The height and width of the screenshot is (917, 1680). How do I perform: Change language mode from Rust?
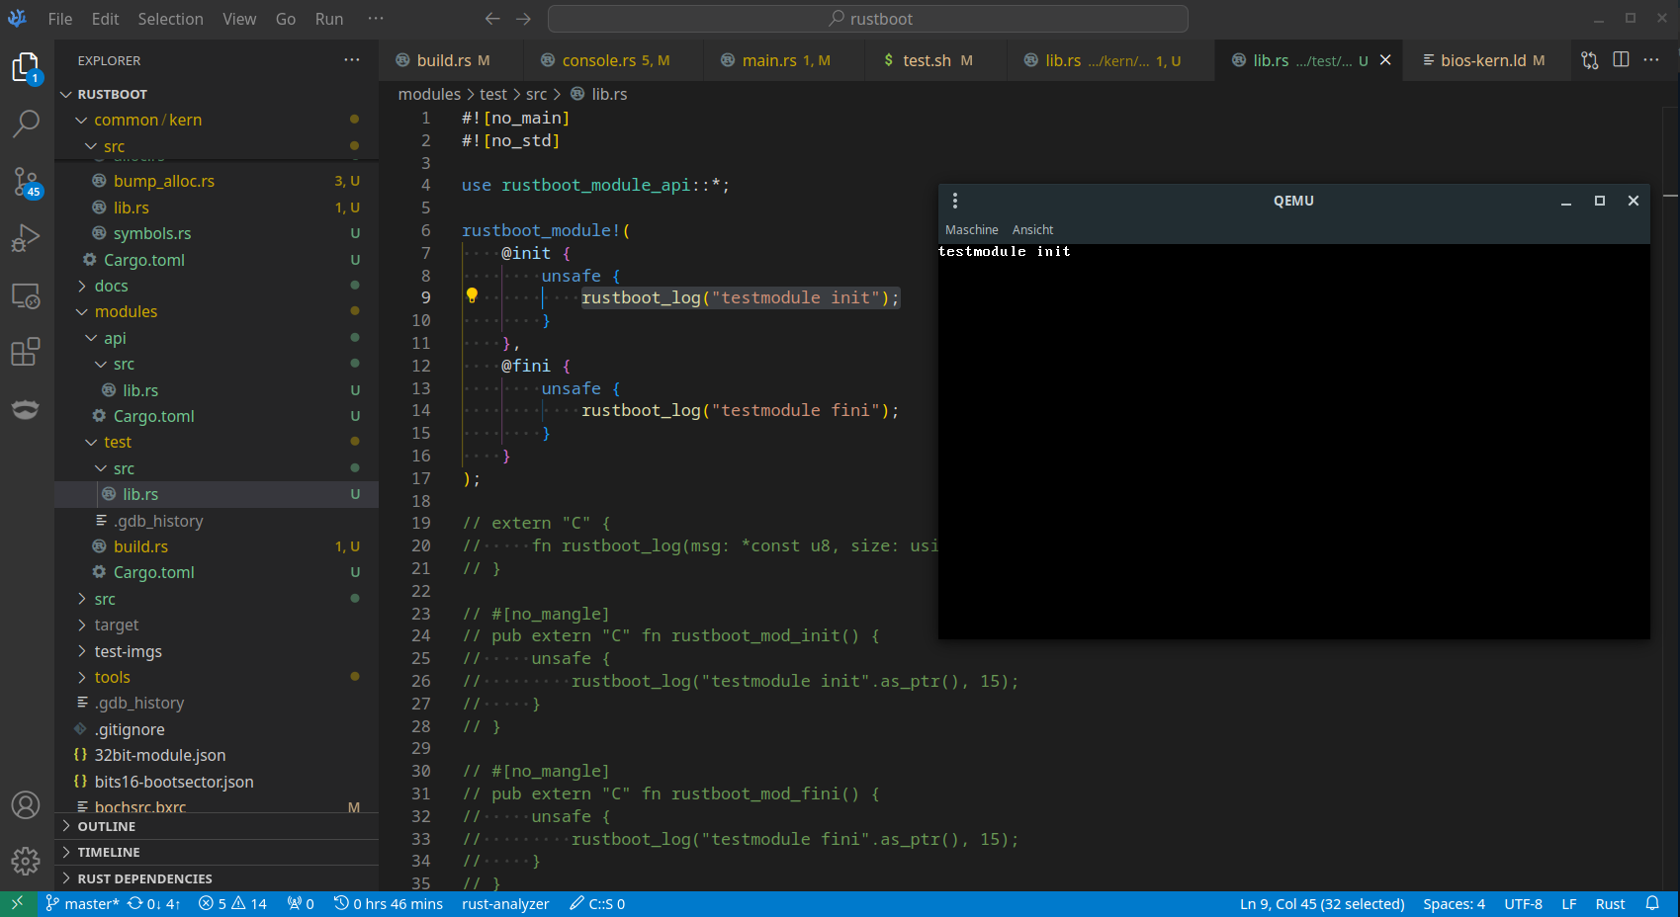point(1610,903)
